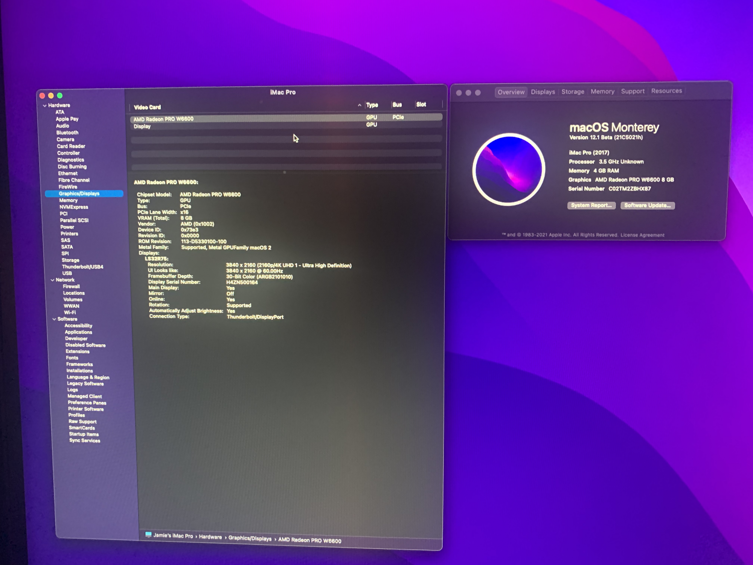Click the yellow minimize button of System Report
Viewport: 753px width, 565px height.
[x=51, y=96]
